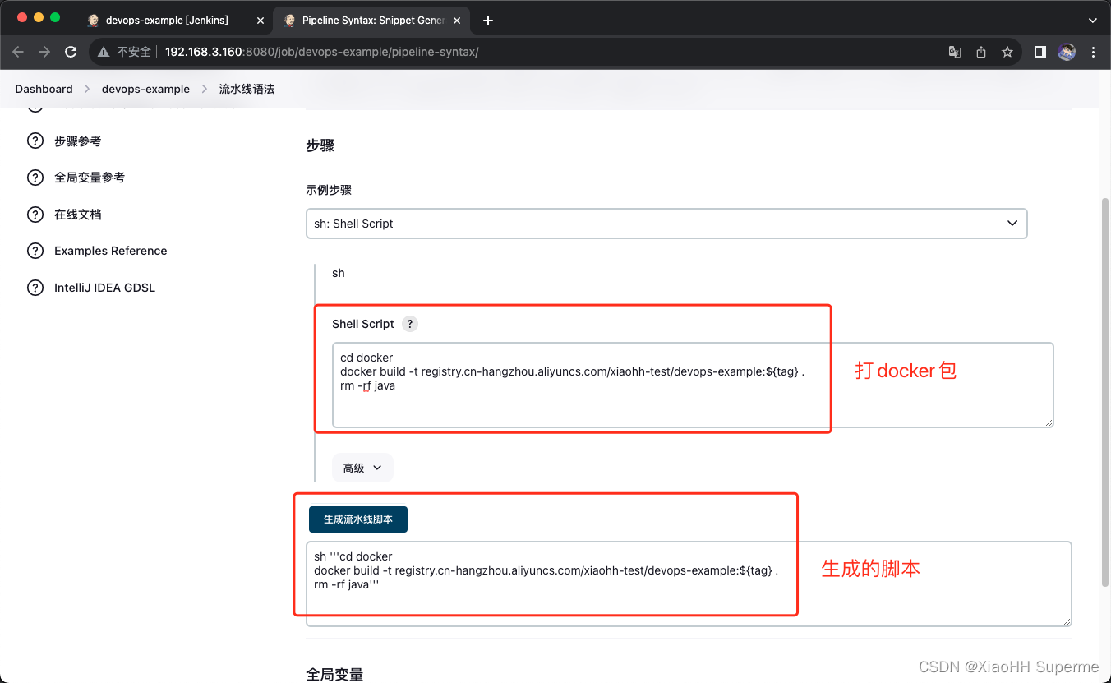Click inside the Shell Script textarea
1111x683 pixels.
(693, 385)
